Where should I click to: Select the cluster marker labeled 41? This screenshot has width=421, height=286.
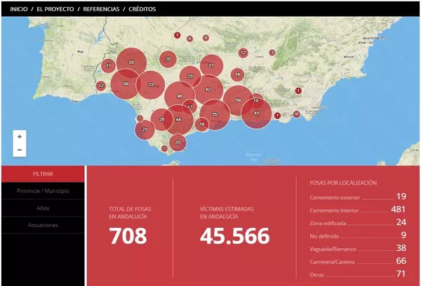click(256, 114)
